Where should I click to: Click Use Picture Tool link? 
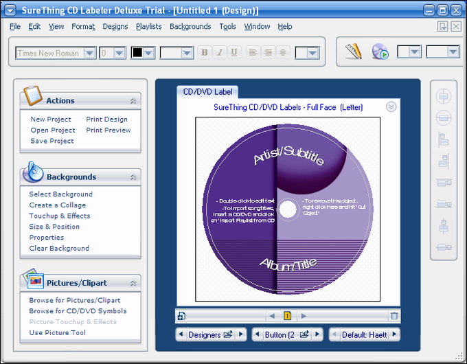pos(58,332)
